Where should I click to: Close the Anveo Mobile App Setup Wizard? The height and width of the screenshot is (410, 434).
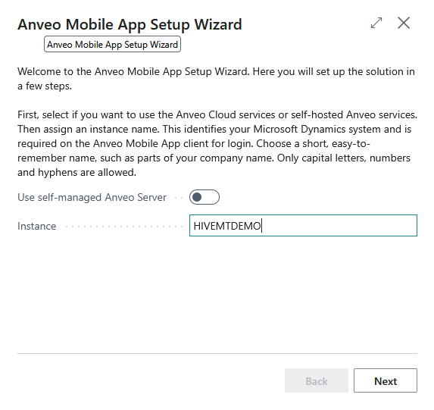click(x=404, y=23)
